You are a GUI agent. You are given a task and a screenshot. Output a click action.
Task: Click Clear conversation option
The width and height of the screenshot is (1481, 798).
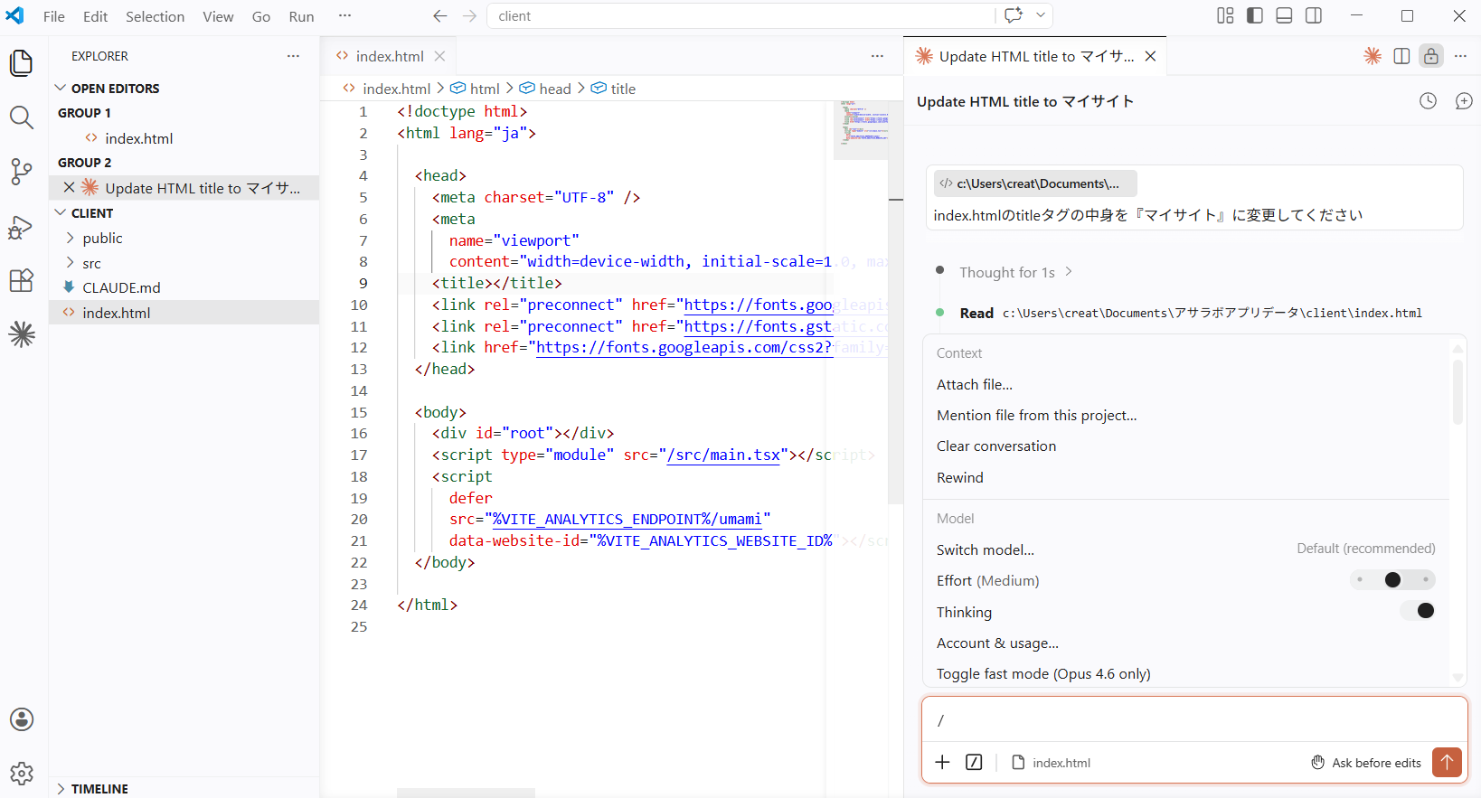click(x=996, y=446)
